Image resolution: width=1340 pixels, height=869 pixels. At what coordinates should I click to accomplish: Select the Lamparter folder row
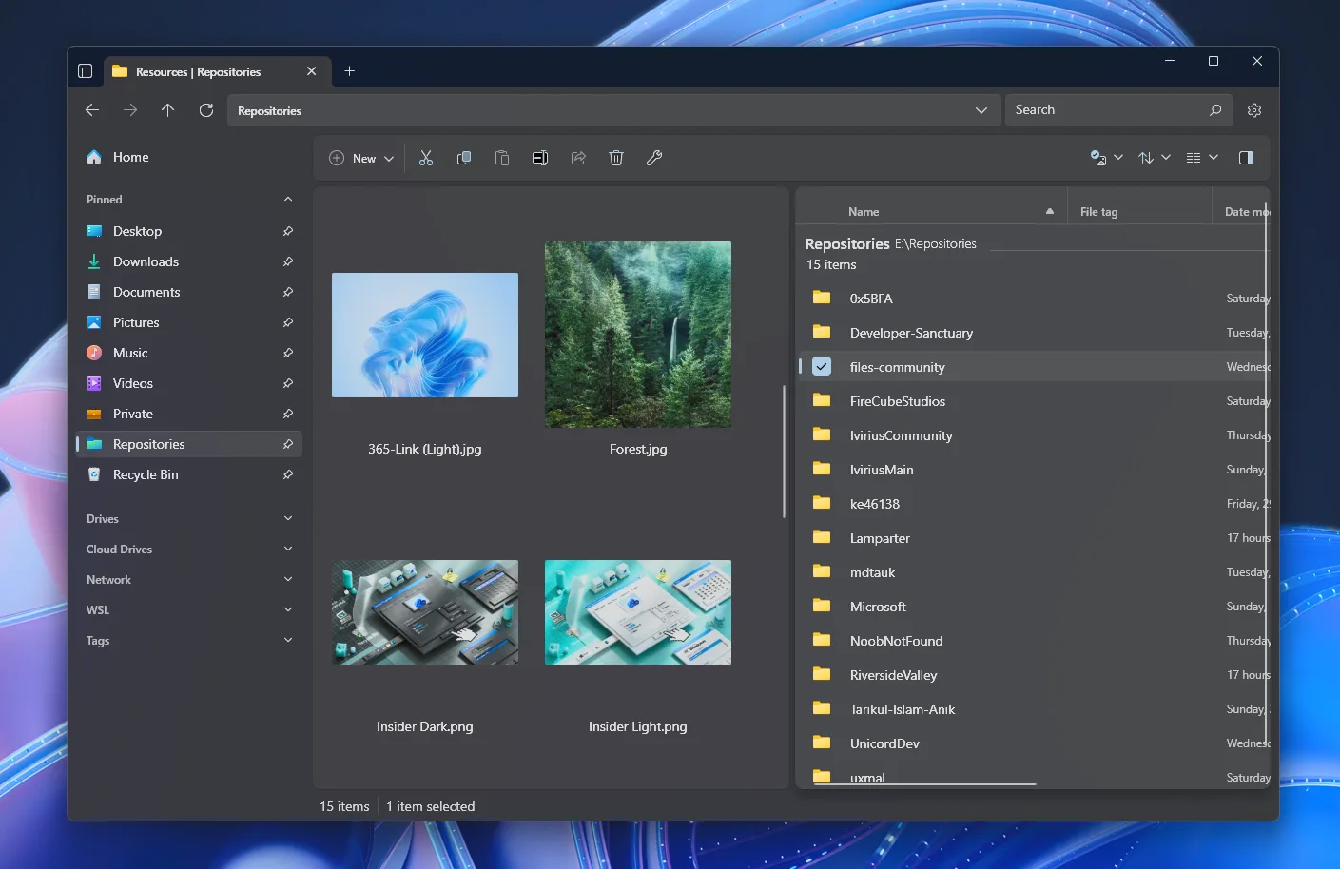pyautogui.click(x=1035, y=538)
